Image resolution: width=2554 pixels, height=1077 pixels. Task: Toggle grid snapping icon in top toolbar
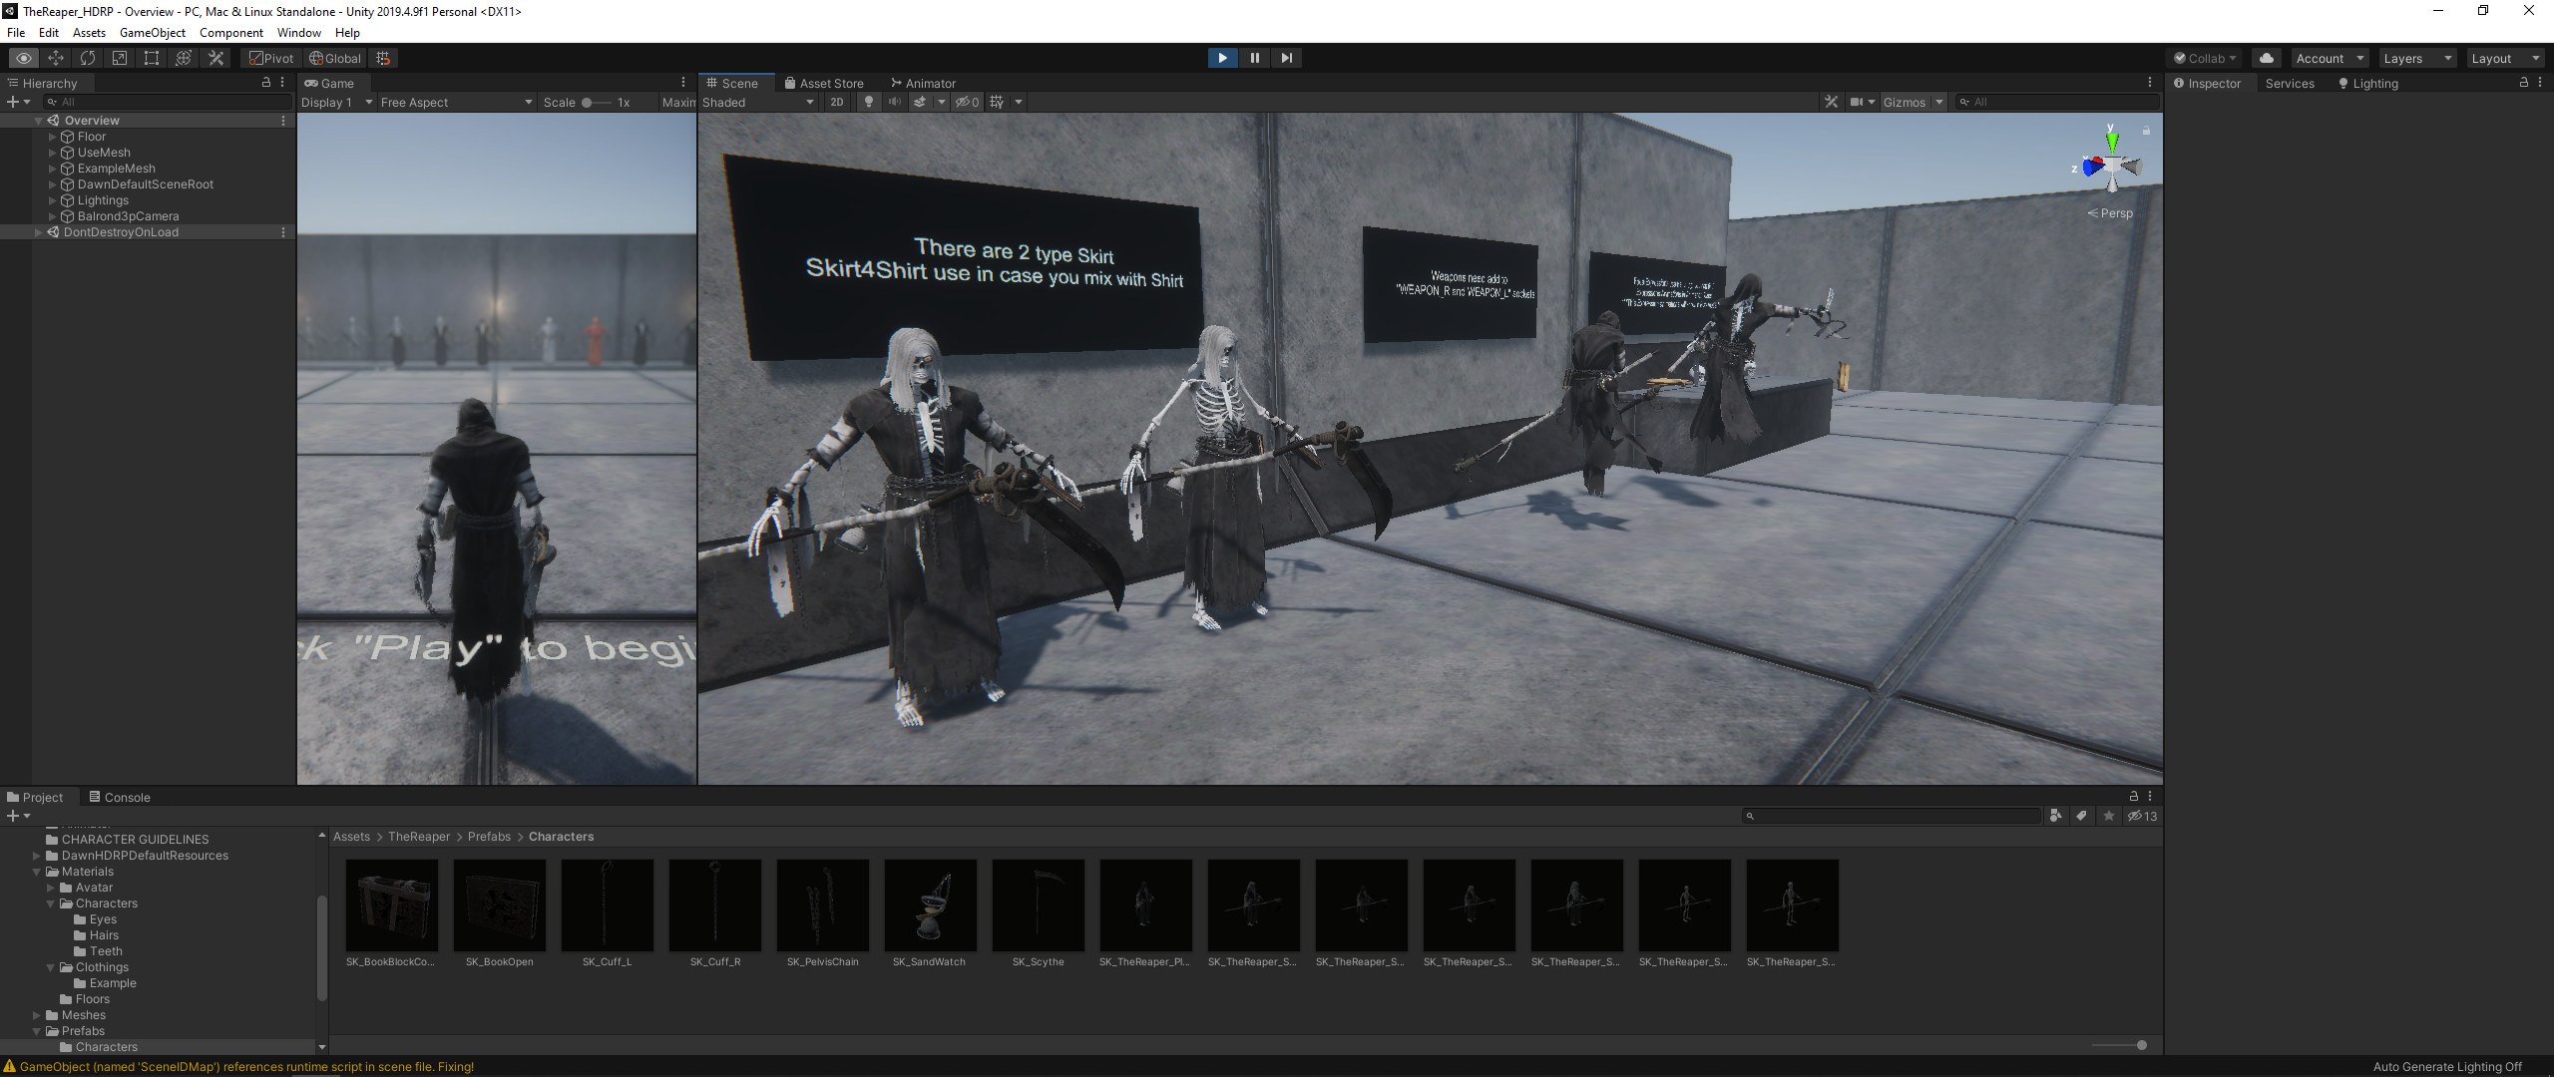(x=383, y=58)
